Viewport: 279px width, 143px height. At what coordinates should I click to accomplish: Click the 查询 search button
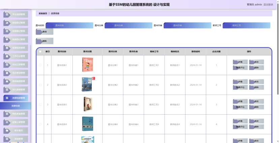point(44,32)
